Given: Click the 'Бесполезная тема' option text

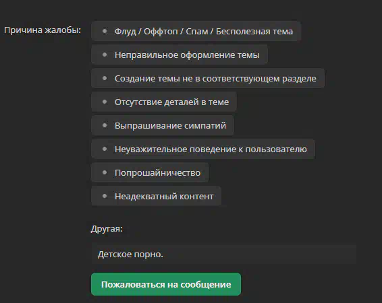Looking at the screenshot, I should coord(254,32).
